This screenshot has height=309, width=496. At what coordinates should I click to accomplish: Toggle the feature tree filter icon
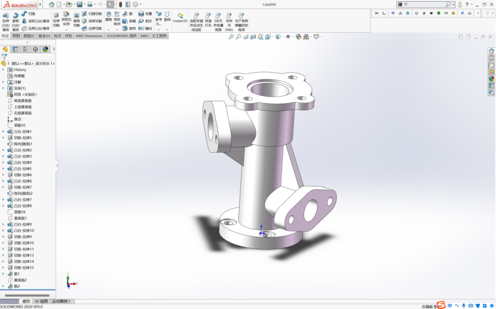tap(4, 57)
